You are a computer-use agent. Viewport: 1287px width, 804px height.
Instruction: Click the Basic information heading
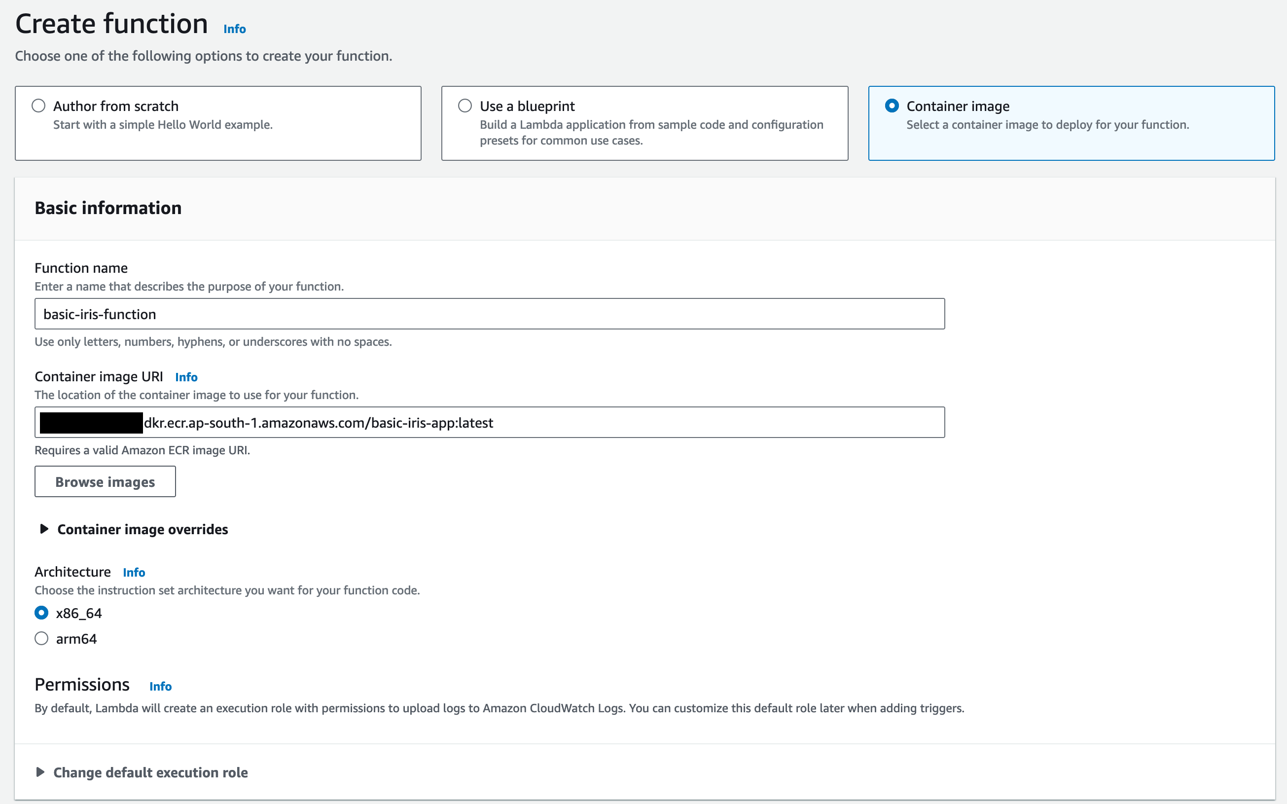coord(108,208)
